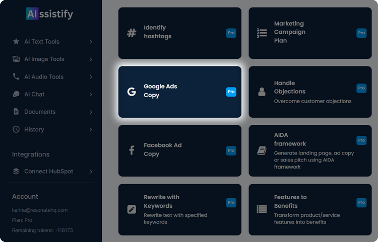Open the Documents sidebar section

[x=40, y=112]
